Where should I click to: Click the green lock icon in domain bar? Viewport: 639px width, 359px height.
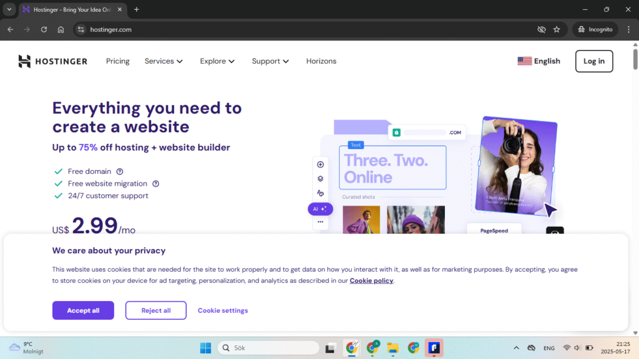coord(396,132)
